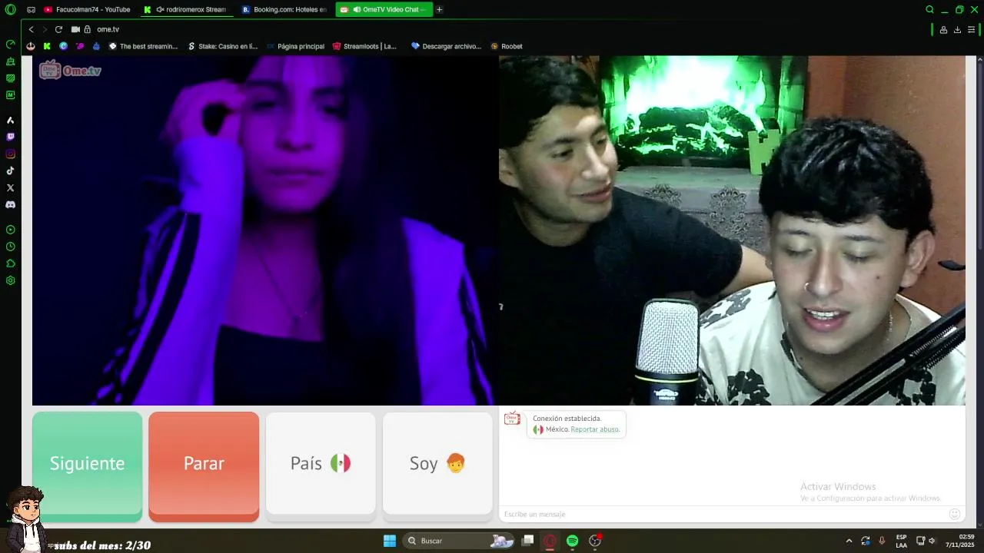Open the browser search magnifier icon

point(929,10)
